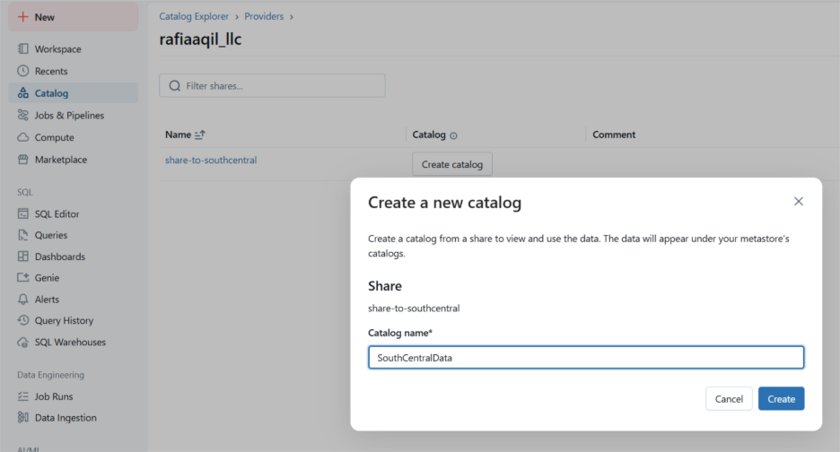The width and height of the screenshot is (840, 452).
Task: Click the SQL Editor icon
Action: click(23, 213)
